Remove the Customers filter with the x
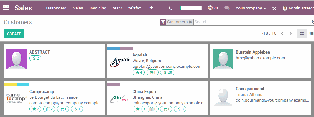This screenshot has width=314, height=117. click(190, 22)
